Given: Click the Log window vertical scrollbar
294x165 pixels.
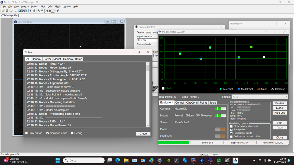Looking at the screenshot, I should [x=148, y=95].
